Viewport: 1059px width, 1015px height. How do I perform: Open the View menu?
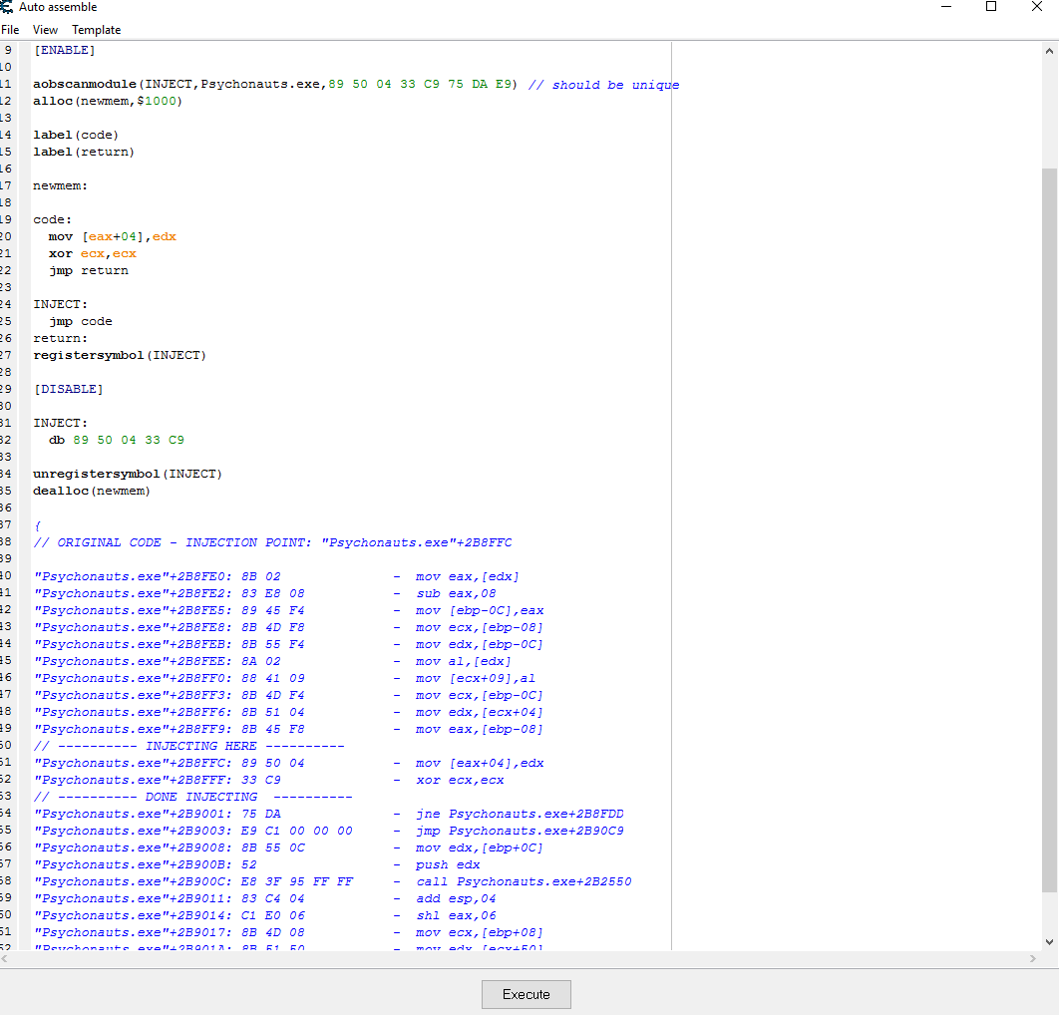45,30
